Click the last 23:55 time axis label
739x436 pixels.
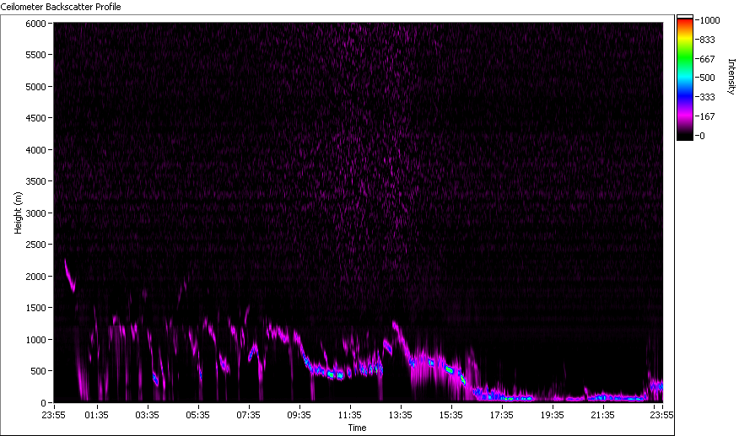(661, 415)
